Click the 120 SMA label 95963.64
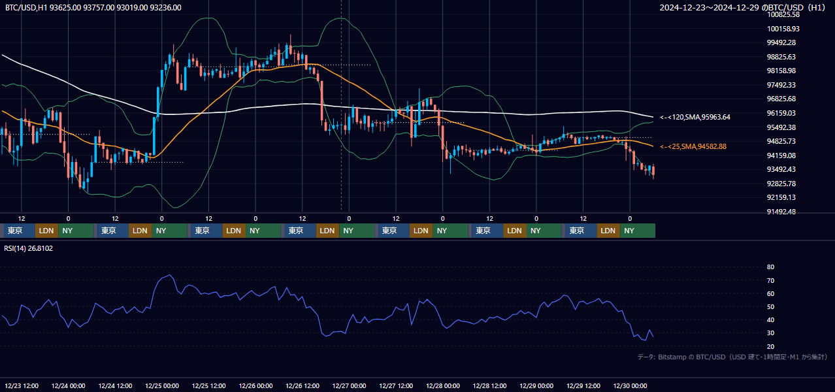835x392 pixels. click(x=695, y=118)
